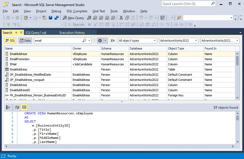
Task: Switch to the Execution History tab
Action: pyautogui.click(x=72, y=33)
